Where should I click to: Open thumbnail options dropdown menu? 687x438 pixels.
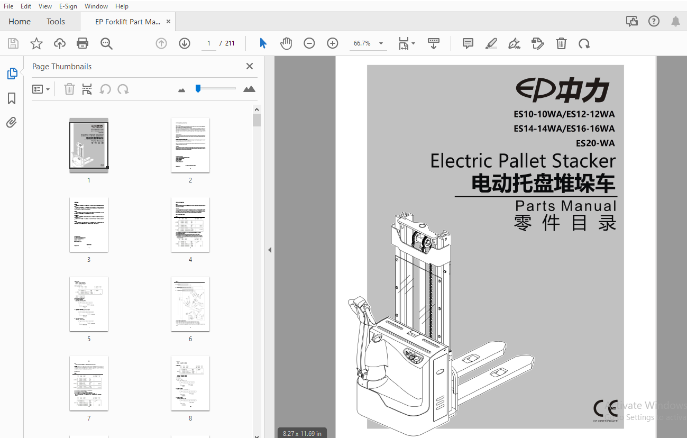[41, 89]
